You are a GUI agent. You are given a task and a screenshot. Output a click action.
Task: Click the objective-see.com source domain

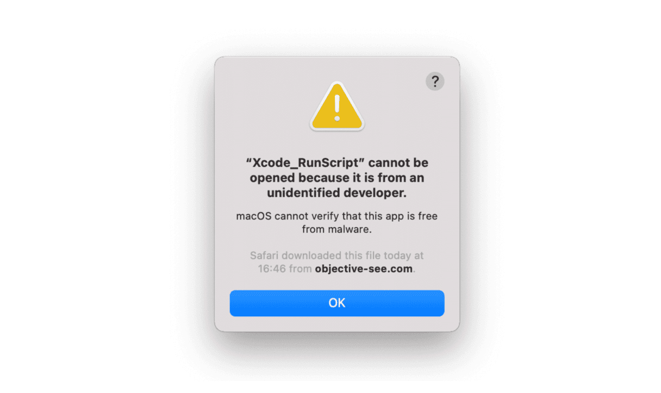coord(364,269)
